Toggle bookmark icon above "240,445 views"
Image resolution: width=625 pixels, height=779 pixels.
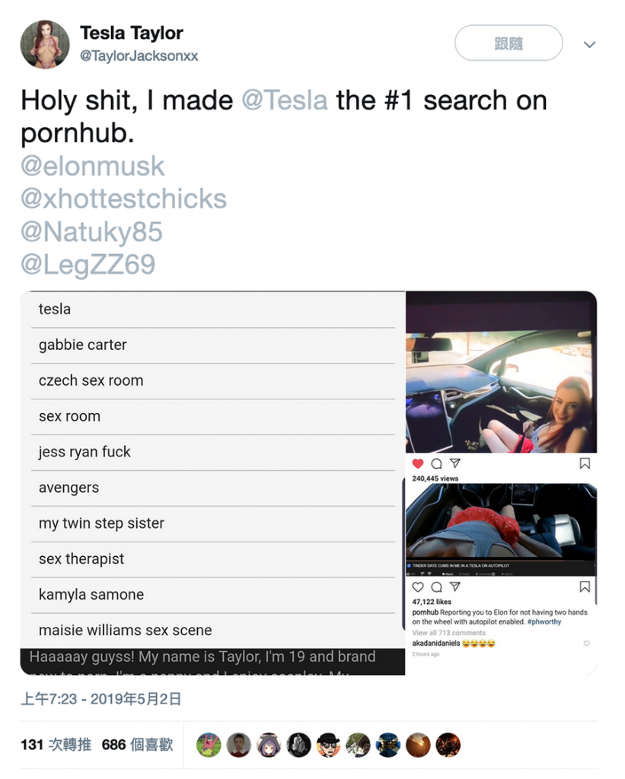(x=585, y=463)
